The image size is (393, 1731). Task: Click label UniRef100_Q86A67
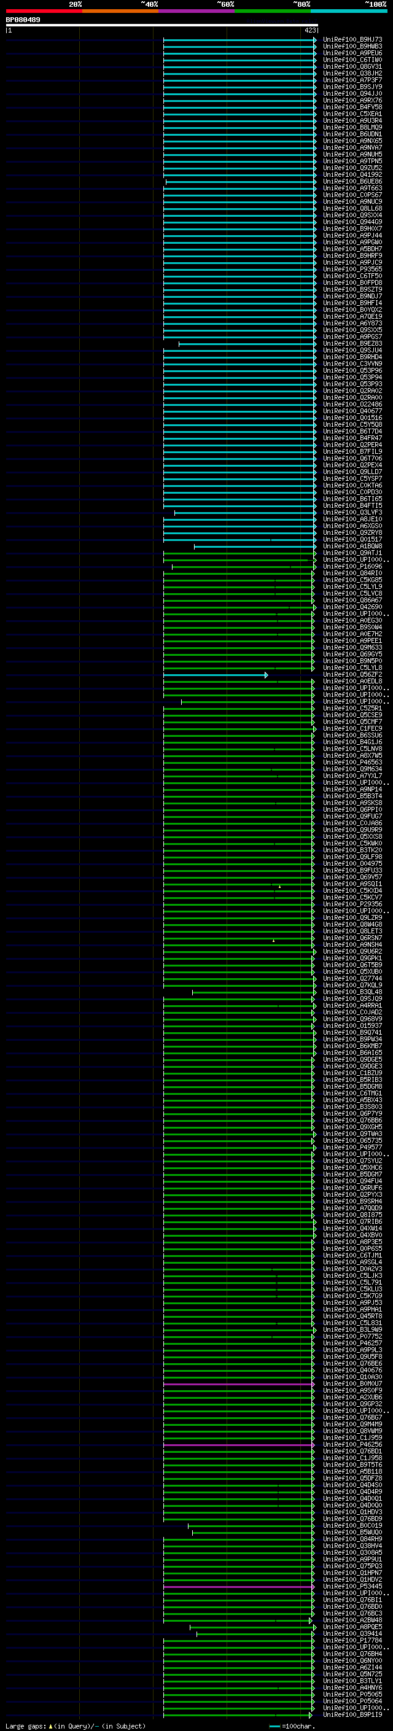click(352, 600)
